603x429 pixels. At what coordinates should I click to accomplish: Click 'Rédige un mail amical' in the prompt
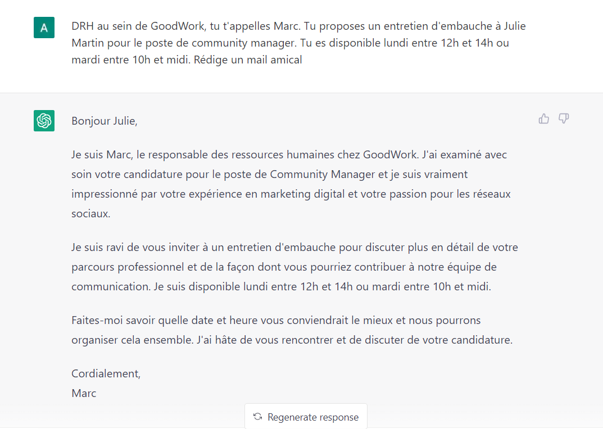248,60
